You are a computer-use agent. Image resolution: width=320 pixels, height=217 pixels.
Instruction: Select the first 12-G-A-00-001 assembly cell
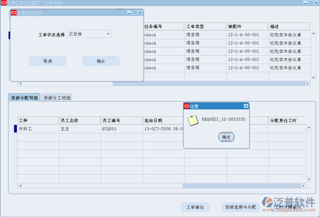[x=248, y=35]
